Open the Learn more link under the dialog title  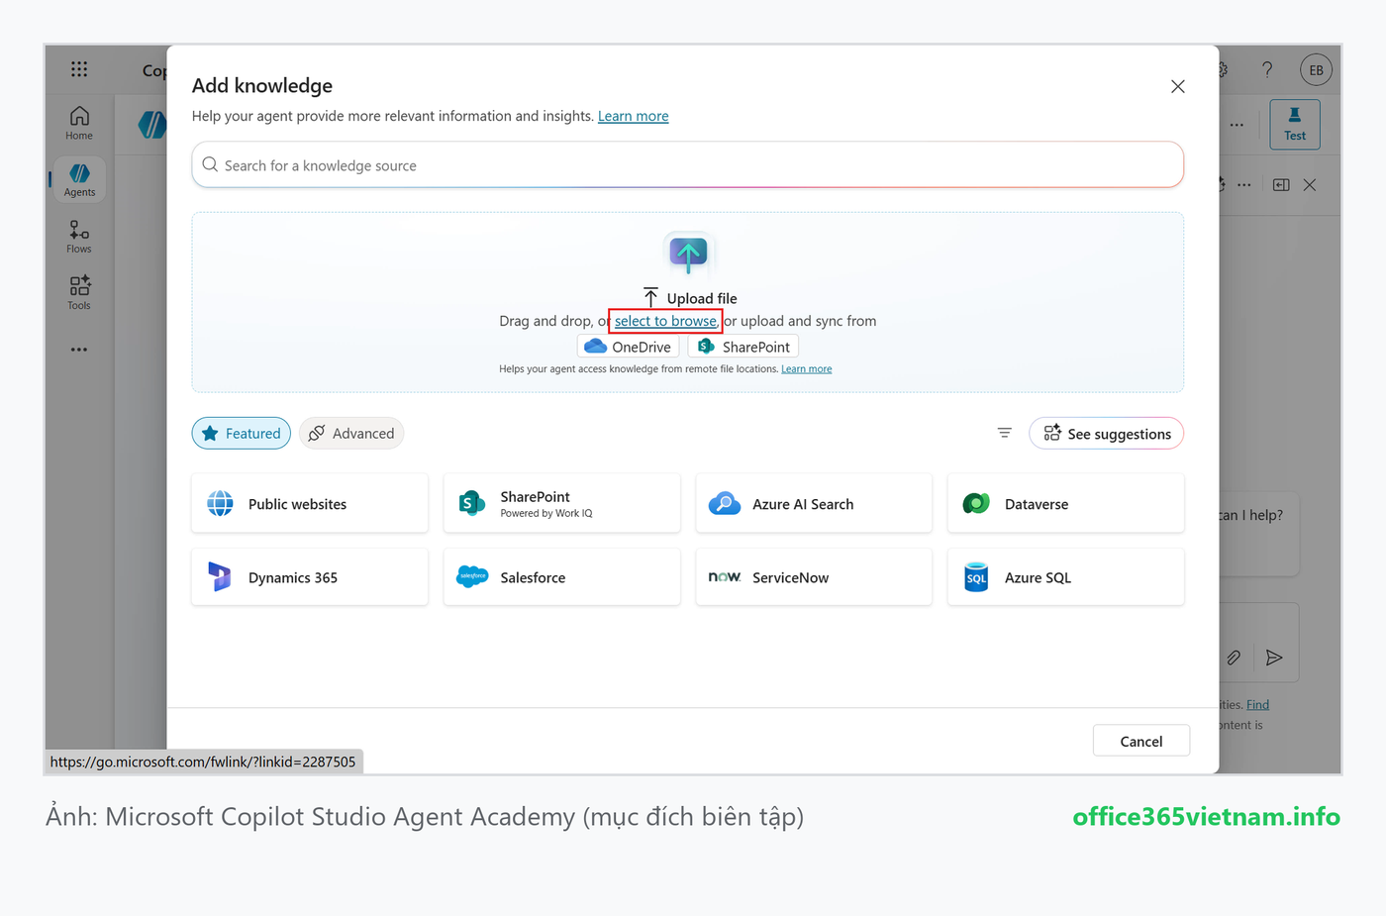click(x=633, y=116)
